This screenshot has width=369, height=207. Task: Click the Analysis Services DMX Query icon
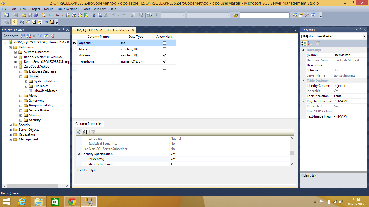[x=80, y=15]
